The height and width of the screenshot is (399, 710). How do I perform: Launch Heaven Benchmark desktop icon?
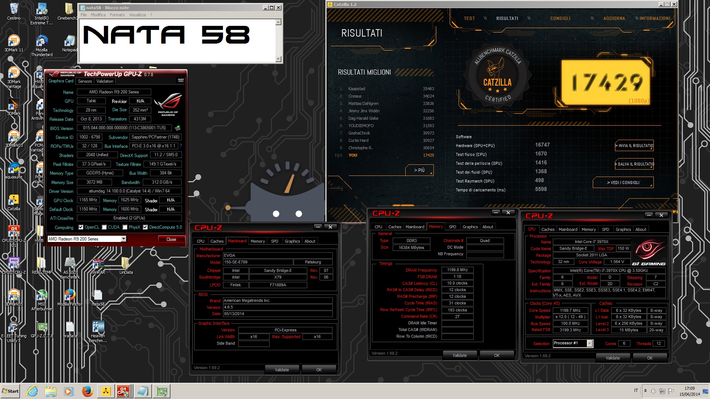tap(98, 331)
